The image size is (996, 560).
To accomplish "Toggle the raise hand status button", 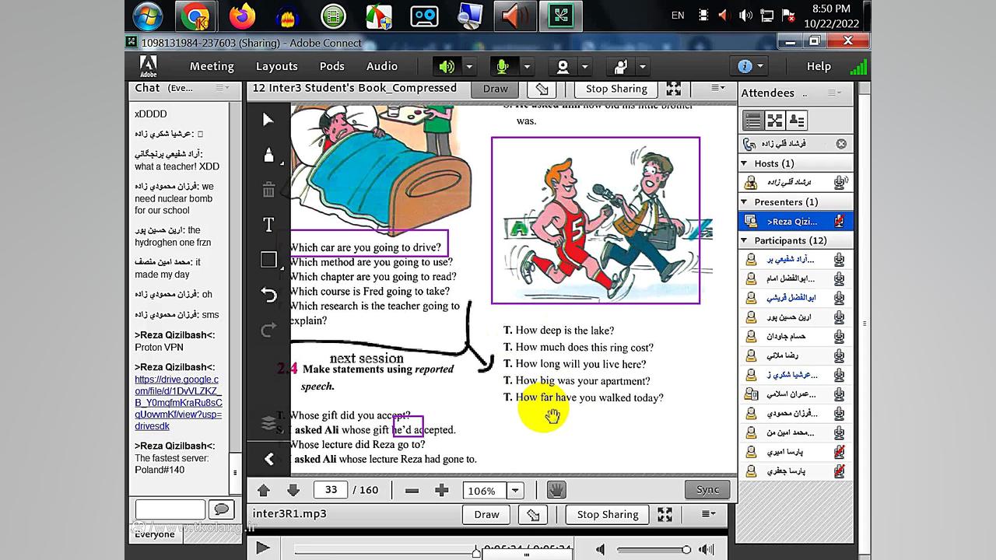I will 620,66.
